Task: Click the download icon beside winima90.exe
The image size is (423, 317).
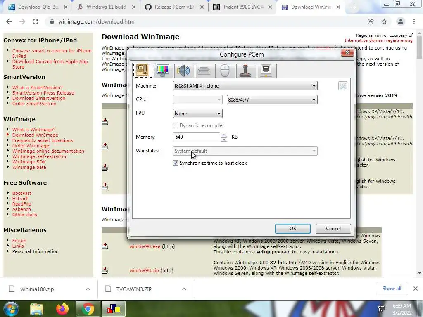Action: pos(105,246)
